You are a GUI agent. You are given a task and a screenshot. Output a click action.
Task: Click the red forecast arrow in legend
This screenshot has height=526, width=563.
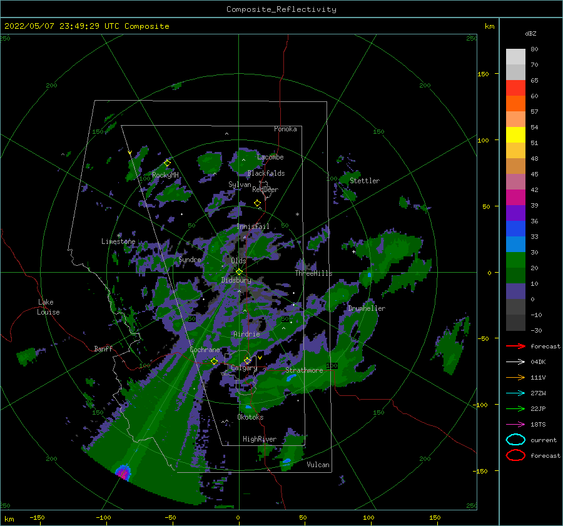(x=515, y=346)
